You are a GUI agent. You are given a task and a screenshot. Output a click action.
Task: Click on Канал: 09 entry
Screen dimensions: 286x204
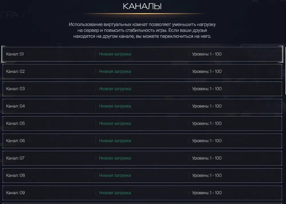pos(142,193)
